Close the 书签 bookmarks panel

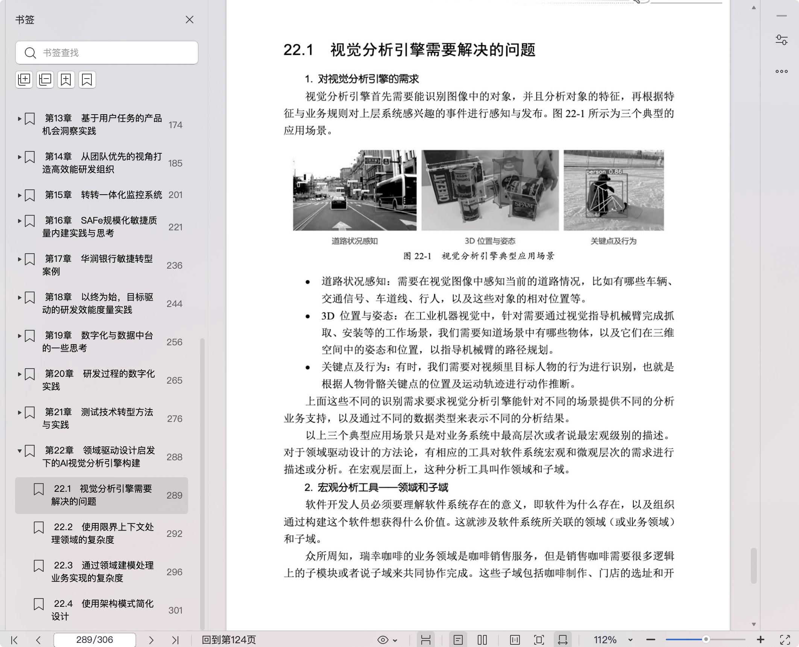(x=190, y=20)
